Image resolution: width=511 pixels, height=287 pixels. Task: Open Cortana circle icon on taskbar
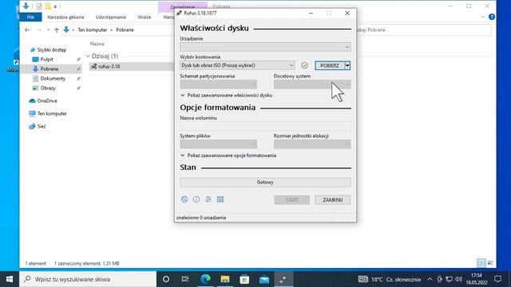pyautogui.click(x=166, y=279)
